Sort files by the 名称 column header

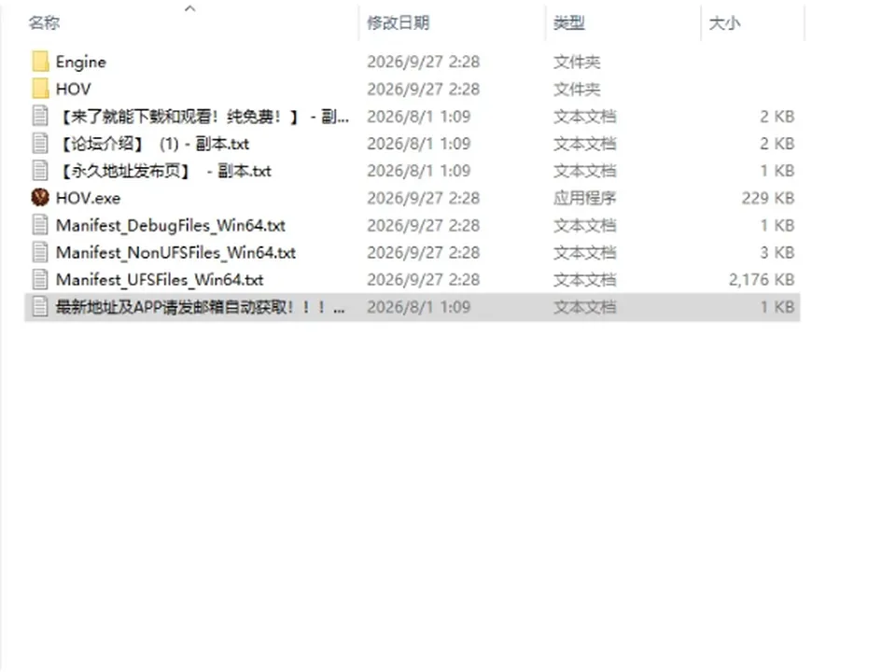point(44,22)
